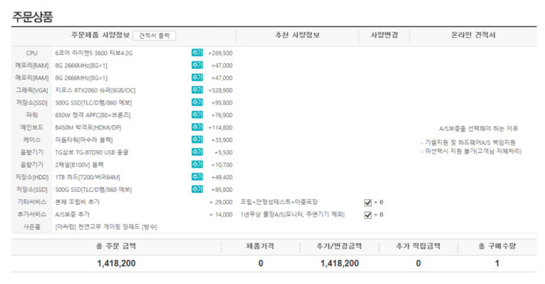Click the 총 주문 금액 header

[x=116, y=246]
